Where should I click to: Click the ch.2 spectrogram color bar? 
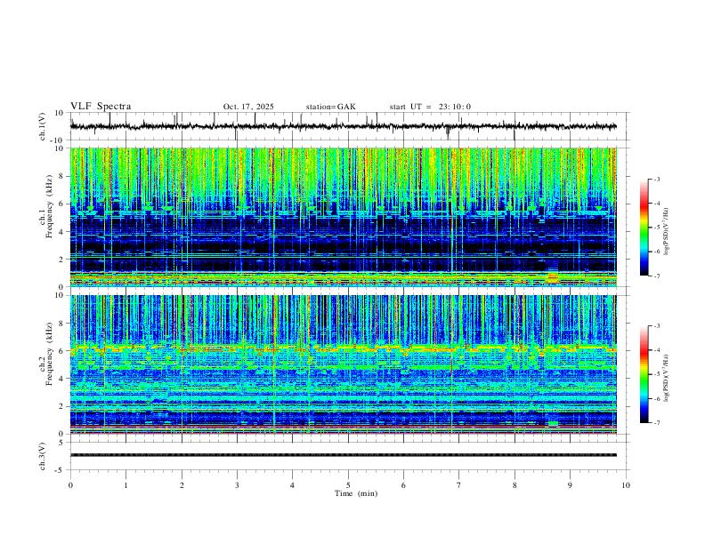pos(644,374)
